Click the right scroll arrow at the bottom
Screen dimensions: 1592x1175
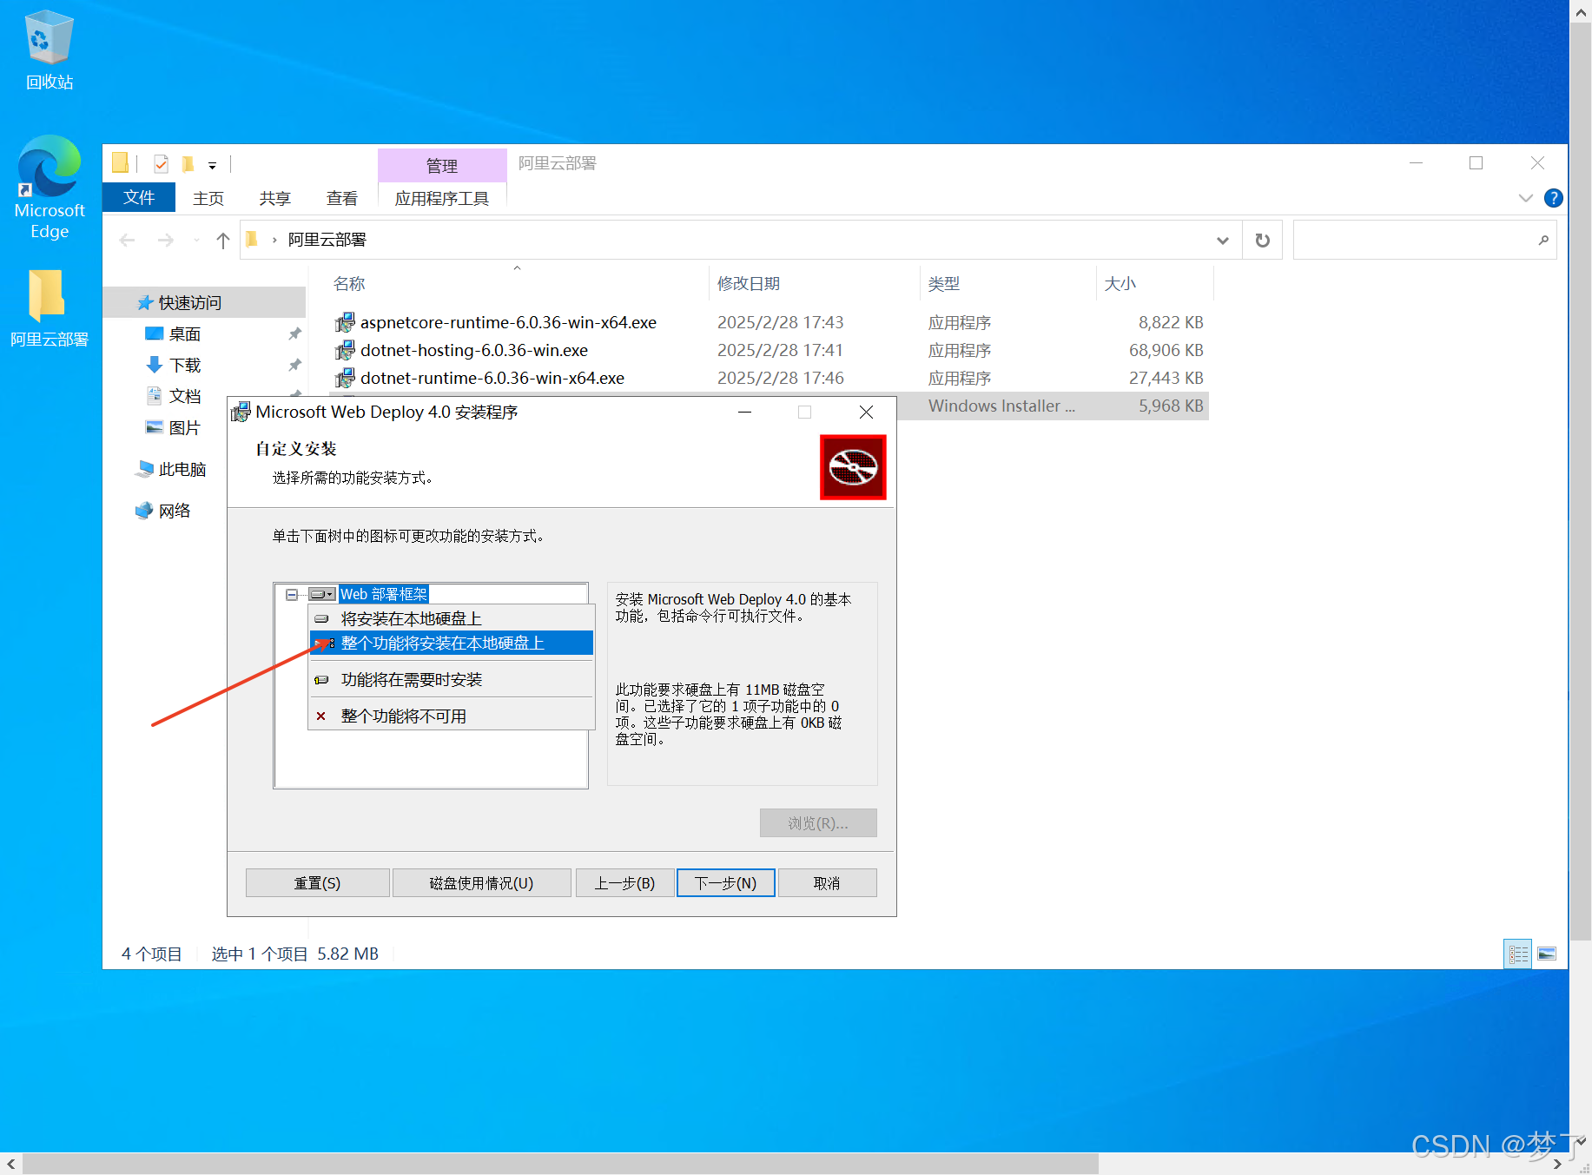point(1556,1164)
